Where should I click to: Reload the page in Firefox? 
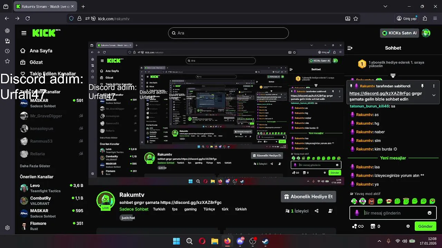coord(28,19)
